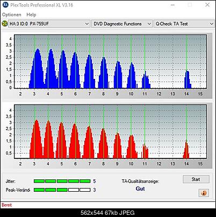216x217 pixels.
Task: Click the Jitter quality bar indicator
Action: tap(62, 181)
